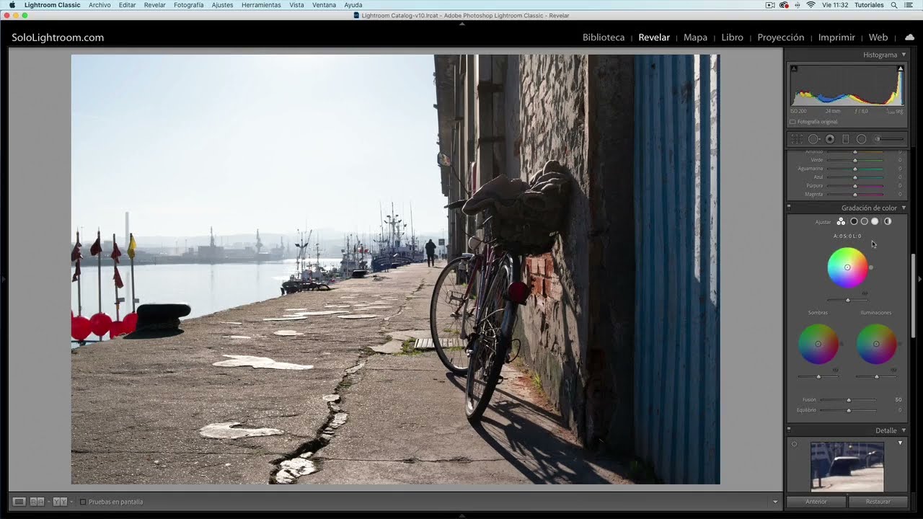Enable Fotografía original checkbox
The image size is (923, 519).
coord(792,122)
